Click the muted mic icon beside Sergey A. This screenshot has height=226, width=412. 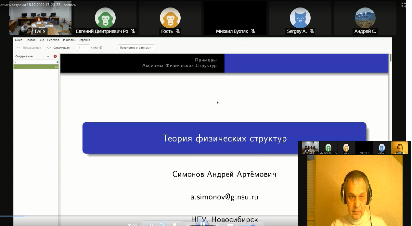312,32
